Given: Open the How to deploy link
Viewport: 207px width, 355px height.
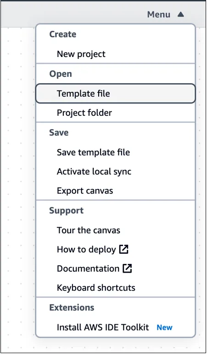Looking at the screenshot, I should [86, 250].
